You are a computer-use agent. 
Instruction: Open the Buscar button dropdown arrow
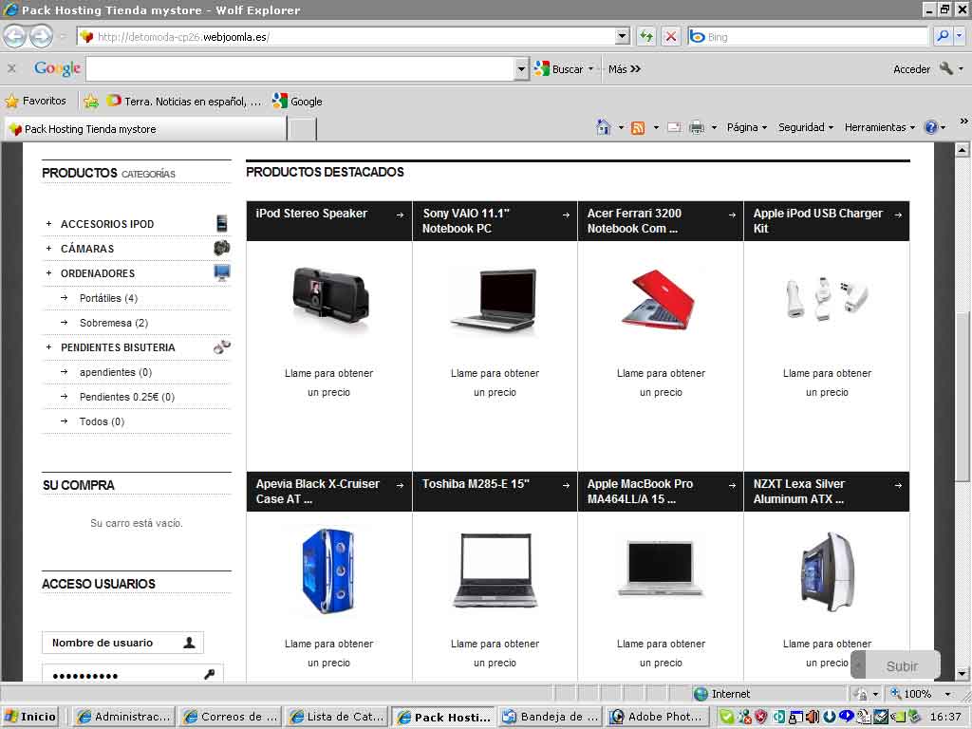pos(590,68)
